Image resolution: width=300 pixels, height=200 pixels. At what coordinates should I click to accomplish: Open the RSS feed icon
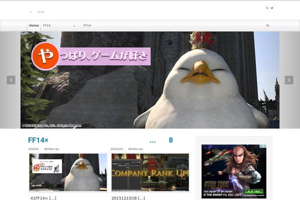[267, 8]
